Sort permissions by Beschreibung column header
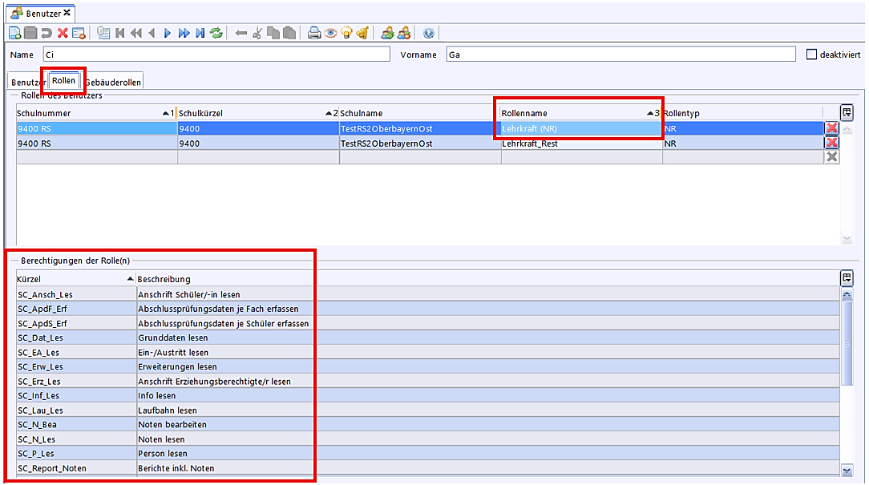 tap(487, 279)
